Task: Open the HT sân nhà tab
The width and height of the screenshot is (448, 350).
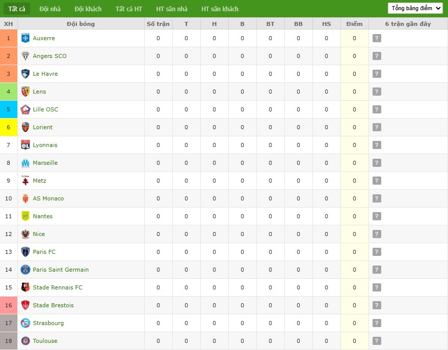Action: [x=172, y=9]
